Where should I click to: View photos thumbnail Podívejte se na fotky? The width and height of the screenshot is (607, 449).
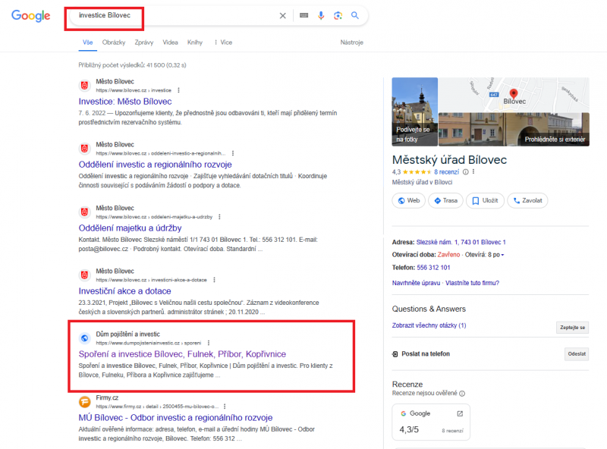pos(414,111)
